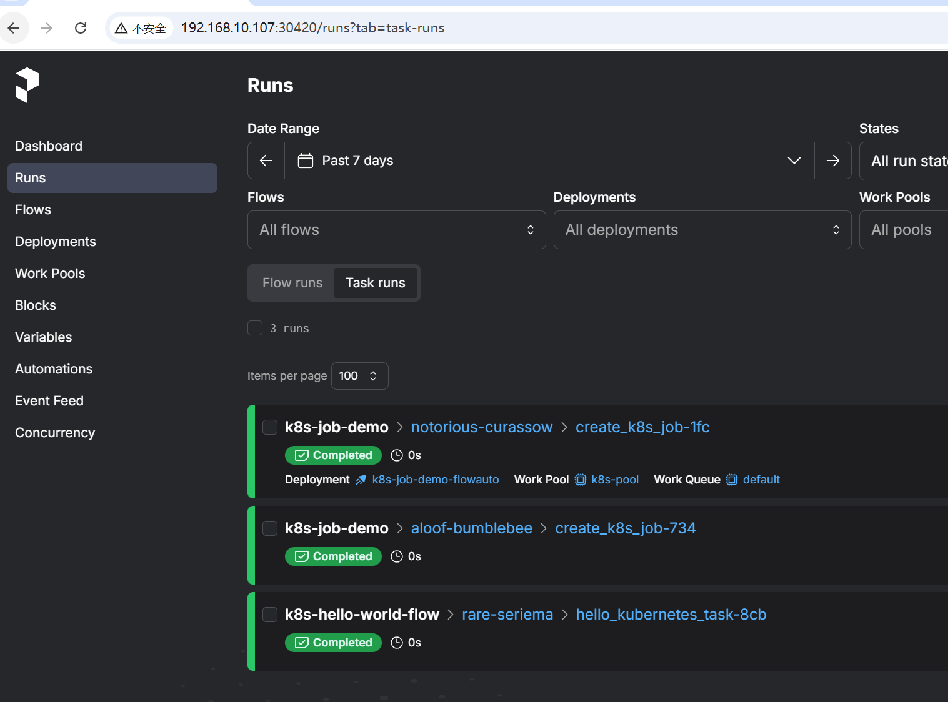948x702 pixels.
Task: Click the browser address bar URL
Action: click(312, 28)
